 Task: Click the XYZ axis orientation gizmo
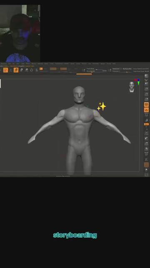tap(137, 82)
